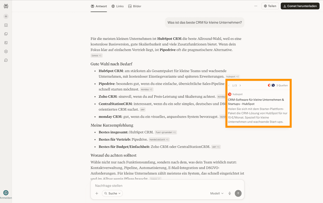Click the hexagon icon in the sidebar
Screen dimensions: 323x203
6,51
